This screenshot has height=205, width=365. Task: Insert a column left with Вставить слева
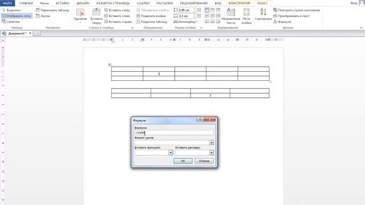click(x=117, y=16)
